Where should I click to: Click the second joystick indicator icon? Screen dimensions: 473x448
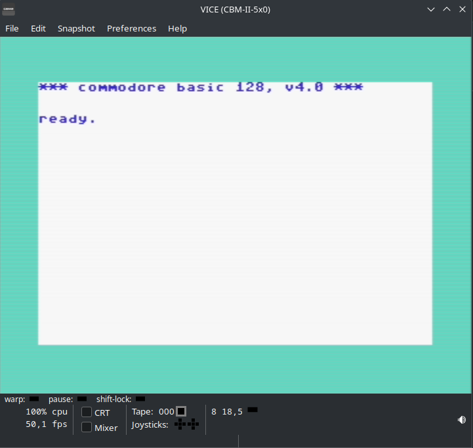[193, 424]
